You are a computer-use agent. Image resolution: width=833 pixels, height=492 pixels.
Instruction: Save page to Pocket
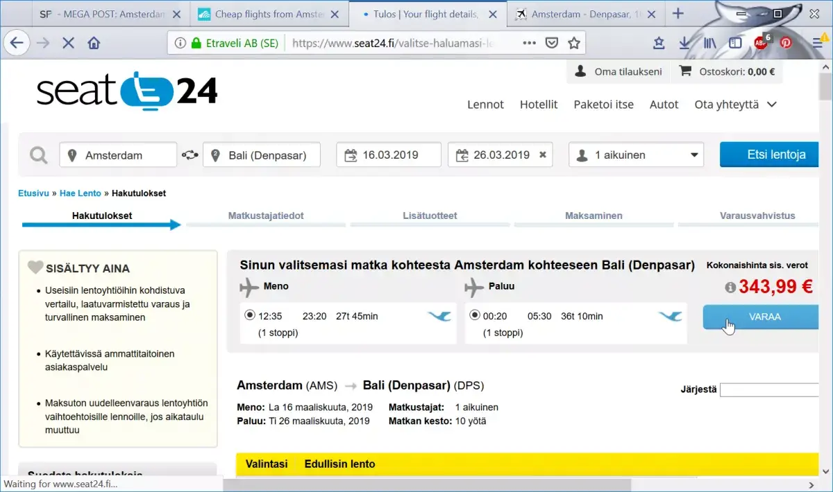551,43
